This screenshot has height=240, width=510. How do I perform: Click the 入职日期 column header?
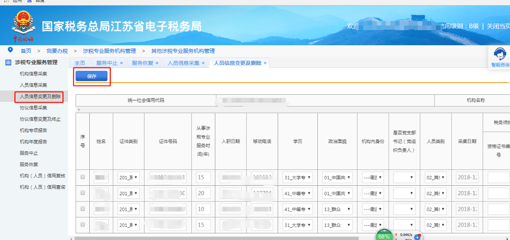[231, 141]
